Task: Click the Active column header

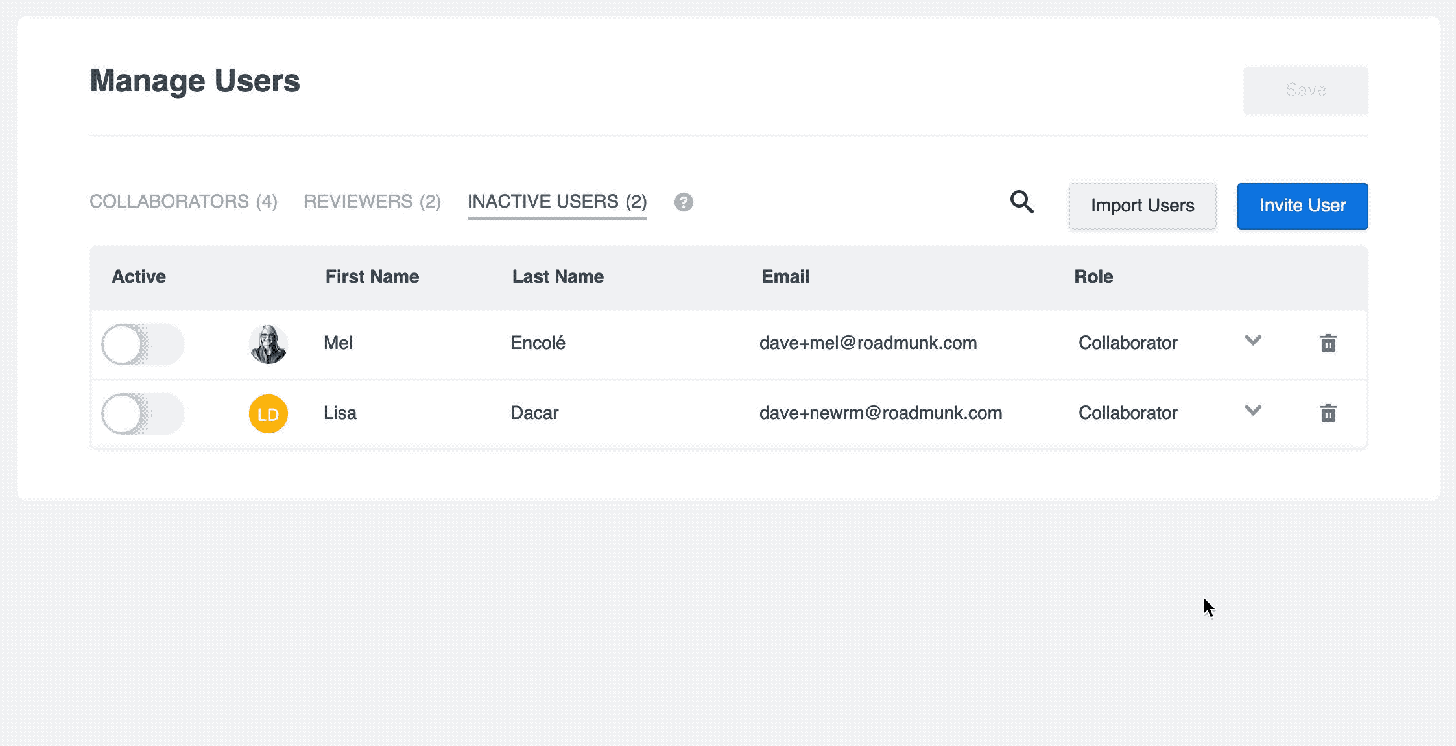Action: tap(139, 276)
